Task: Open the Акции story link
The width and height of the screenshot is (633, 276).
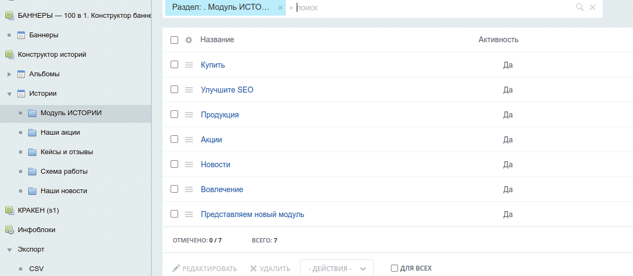Action: point(212,140)
